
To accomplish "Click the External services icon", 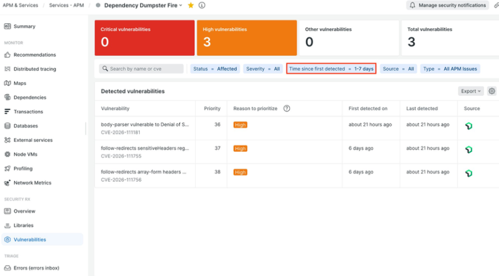I will click(7, 140).
